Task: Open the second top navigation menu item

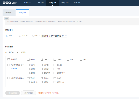Action: click(40, 3)
